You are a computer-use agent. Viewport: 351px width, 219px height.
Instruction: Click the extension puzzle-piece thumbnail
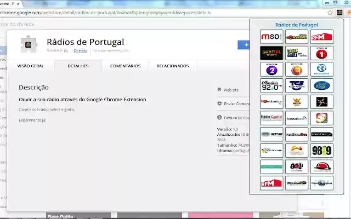pyautogui.click(x=28, y=44)
